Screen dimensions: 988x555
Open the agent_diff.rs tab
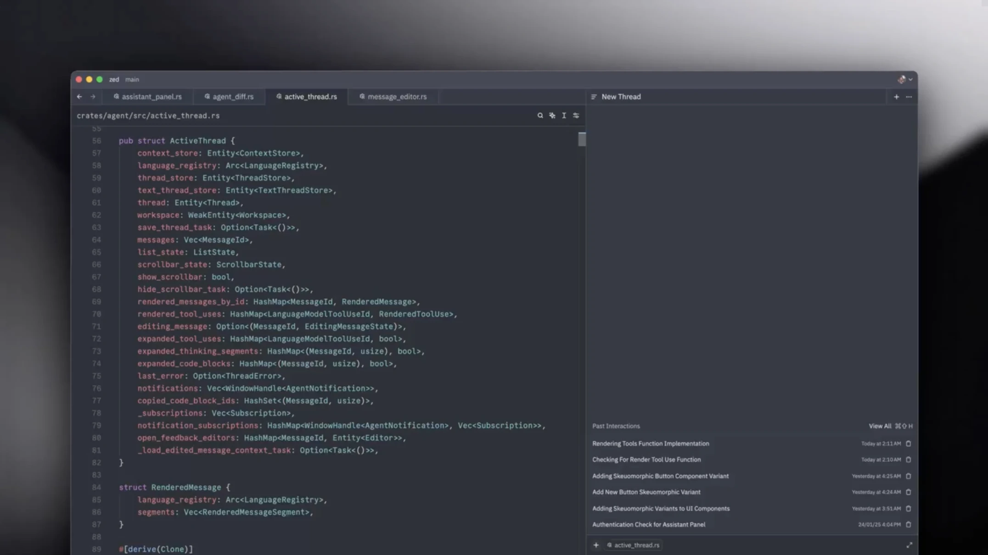[x=229, y=97]
